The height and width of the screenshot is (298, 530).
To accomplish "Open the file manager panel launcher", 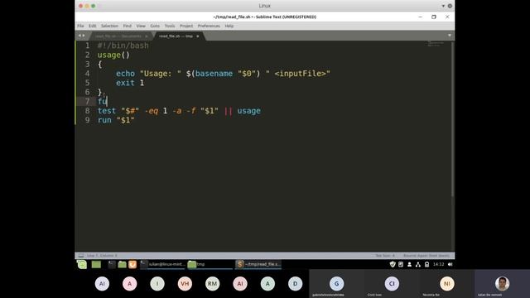I will click(x=122, y=264).
